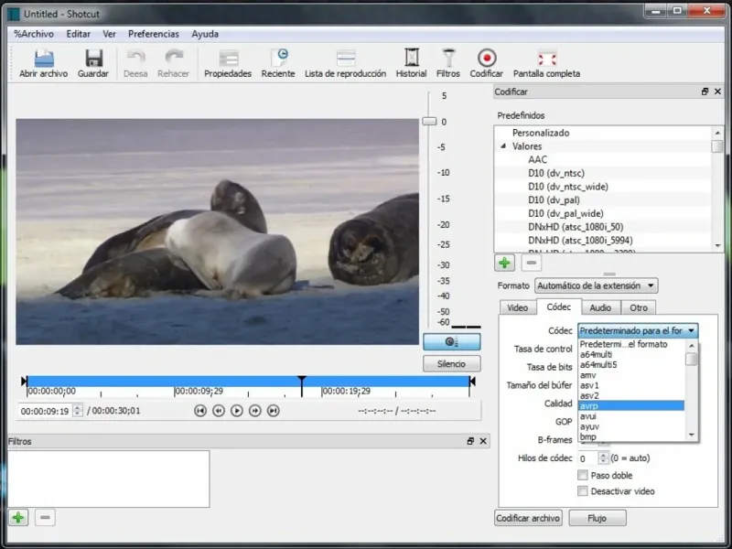Viewport: 732px width, 549px height.
Task: Click the Flujo button
Action: click(597, 518)
